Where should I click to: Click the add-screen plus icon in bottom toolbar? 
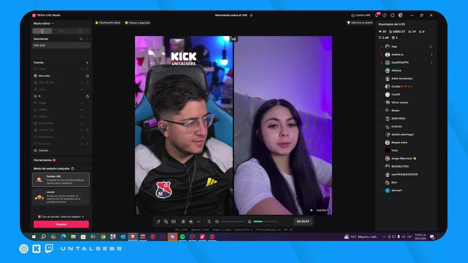click(174, 221)
